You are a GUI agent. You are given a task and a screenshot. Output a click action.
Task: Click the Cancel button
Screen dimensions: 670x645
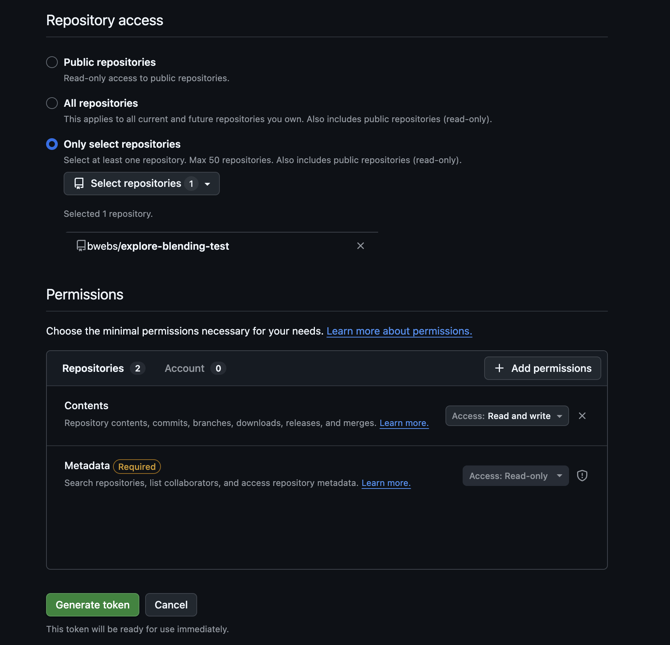pyautogui.click(x=171, y=605)
